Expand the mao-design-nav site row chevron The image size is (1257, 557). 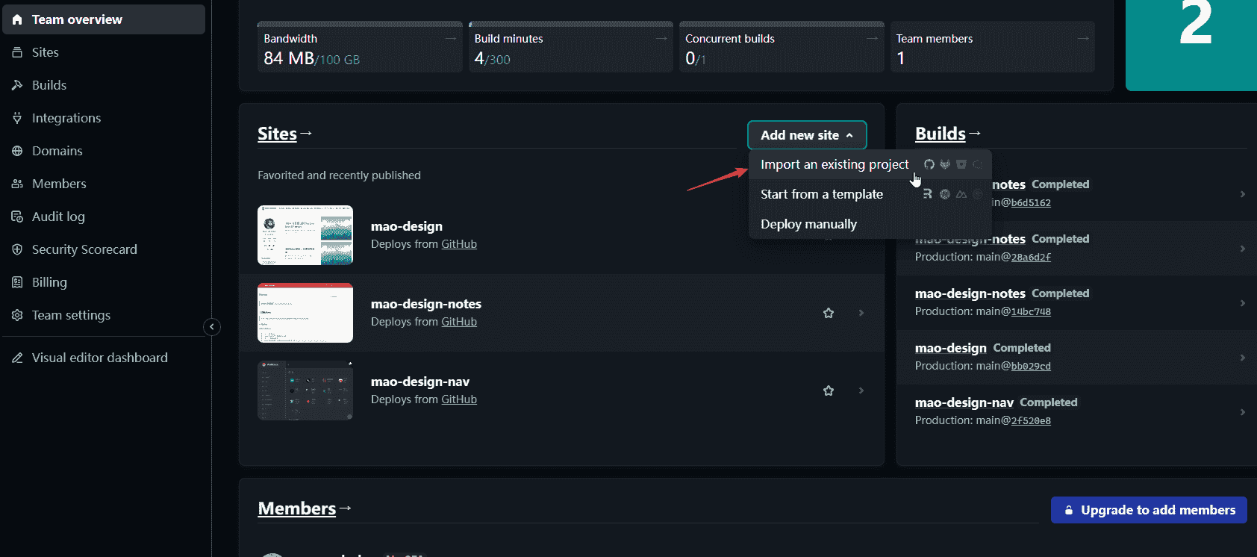click(x=861, y=390)
